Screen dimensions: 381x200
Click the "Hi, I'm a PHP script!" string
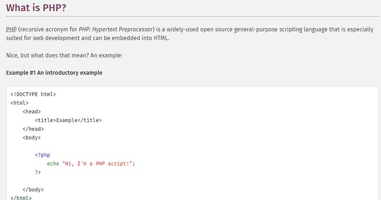click(97, 164)
